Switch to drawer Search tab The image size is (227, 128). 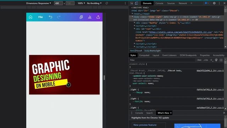pos(149,113)
